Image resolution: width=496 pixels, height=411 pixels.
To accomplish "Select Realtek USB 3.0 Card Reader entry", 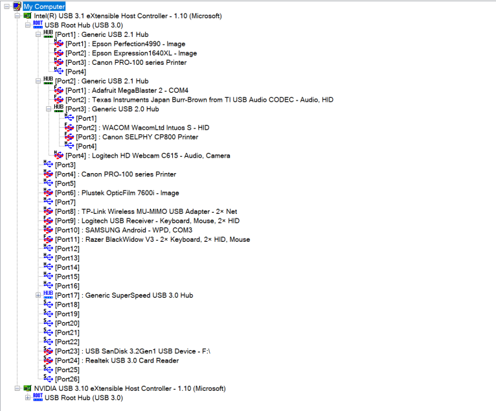I will coord(117,360).
